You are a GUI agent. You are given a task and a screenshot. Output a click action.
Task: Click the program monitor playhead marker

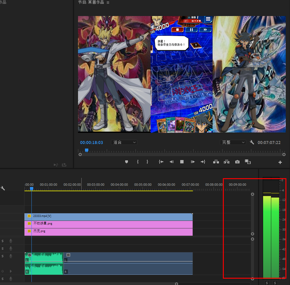tap(86, 150)
